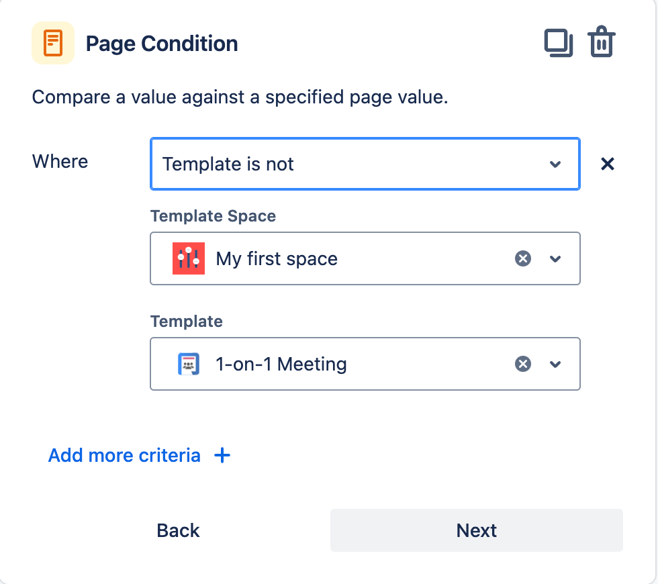Remove the 'Template is not' criteria row
This screenshot has width=658, height=584.
tap(608, 164)
